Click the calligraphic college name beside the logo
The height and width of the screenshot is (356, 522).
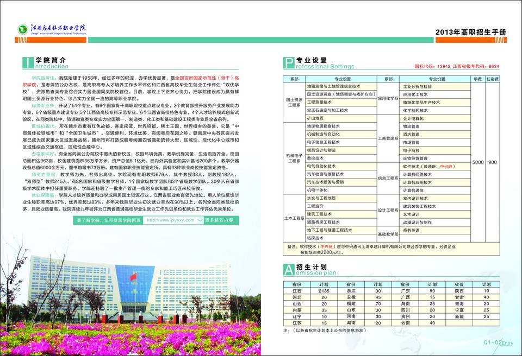click(x=58, y=28)
